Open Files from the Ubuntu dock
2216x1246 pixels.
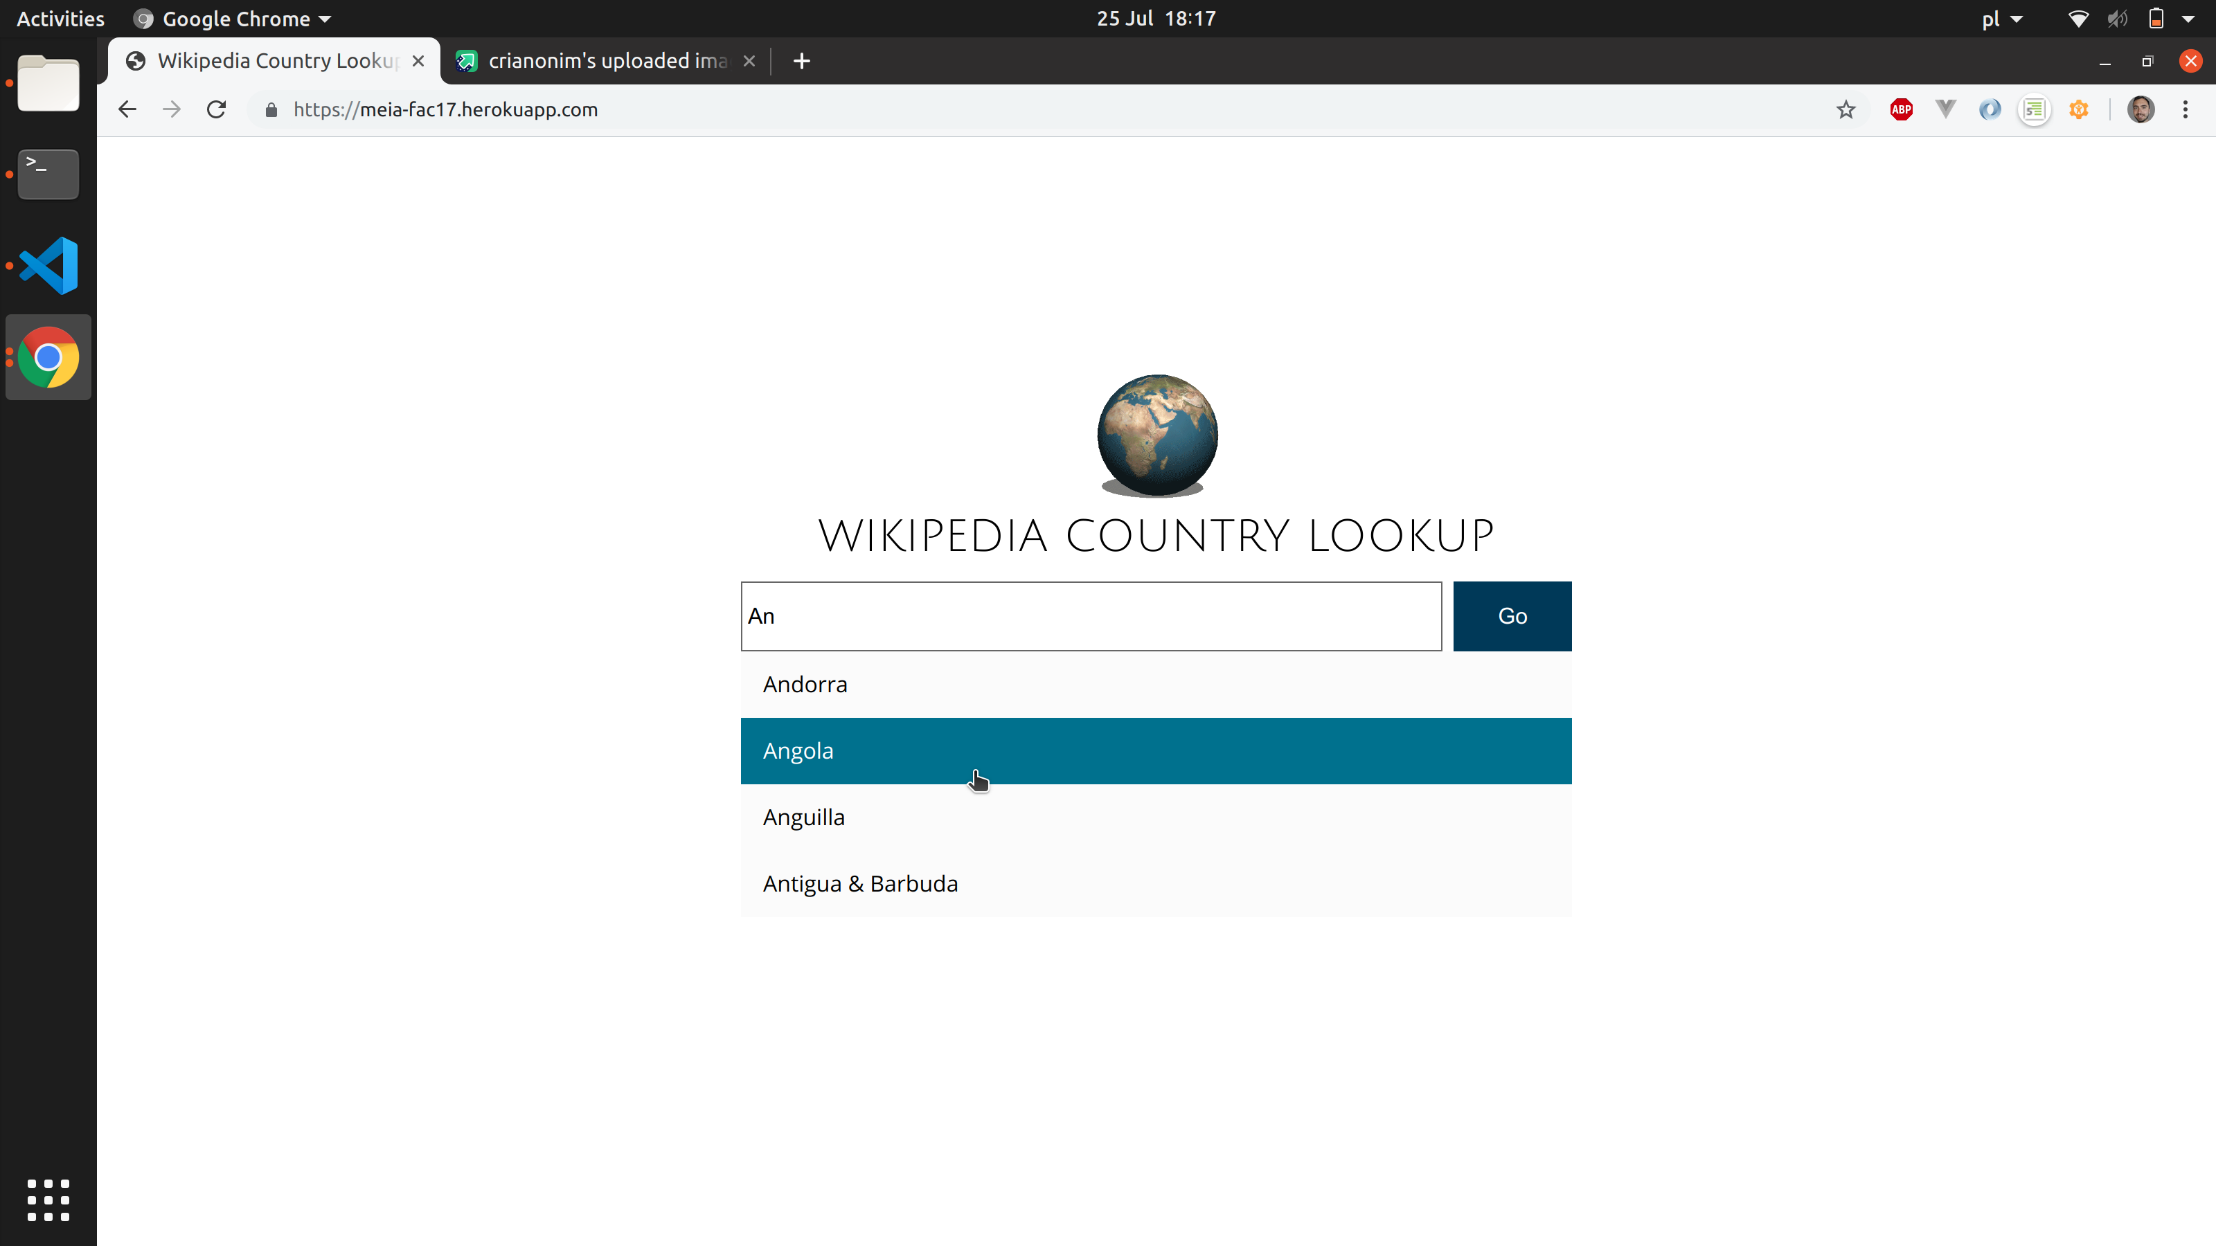coord(48,83)
